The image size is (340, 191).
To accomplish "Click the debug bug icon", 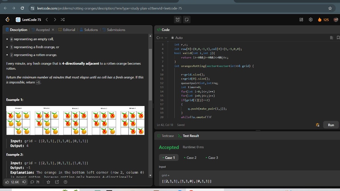I will pyautogui.click(x=318, y=125).
